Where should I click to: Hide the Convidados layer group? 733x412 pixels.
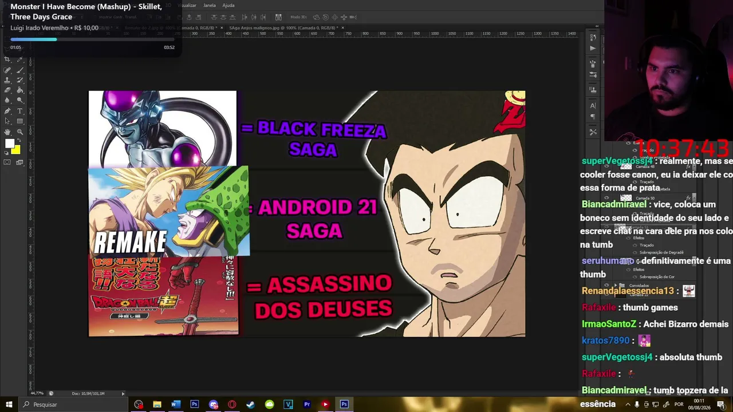(607, 286)
